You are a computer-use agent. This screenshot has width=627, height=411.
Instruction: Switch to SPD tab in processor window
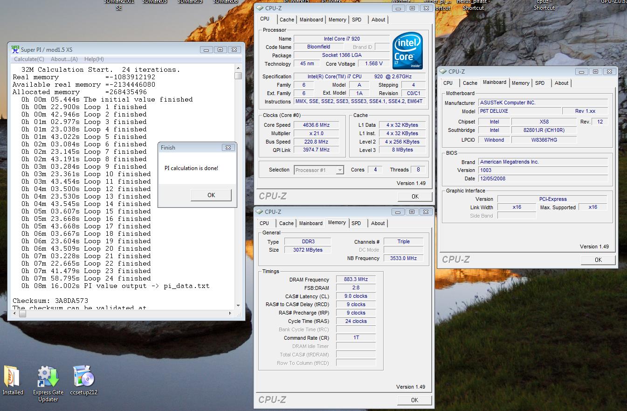pyautogui.click(x=357, y=20)
